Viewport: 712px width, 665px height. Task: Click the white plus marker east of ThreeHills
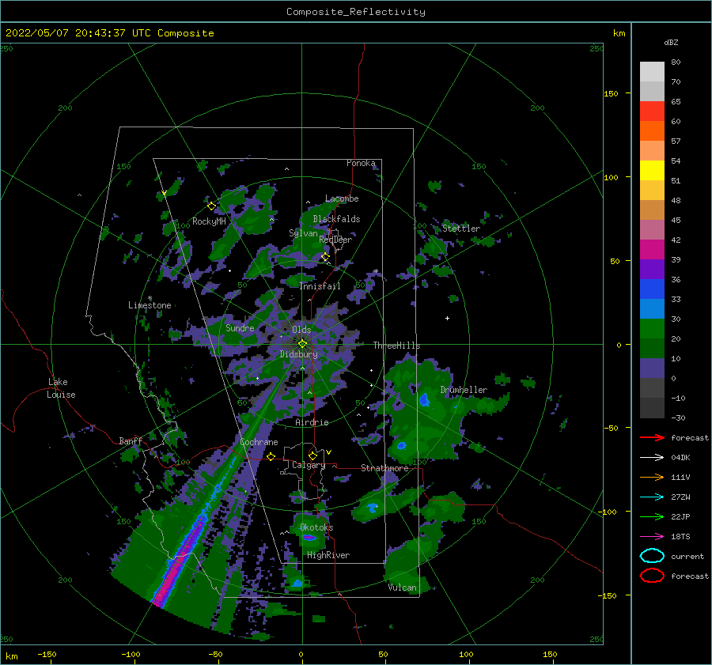(x=447, y=318)
